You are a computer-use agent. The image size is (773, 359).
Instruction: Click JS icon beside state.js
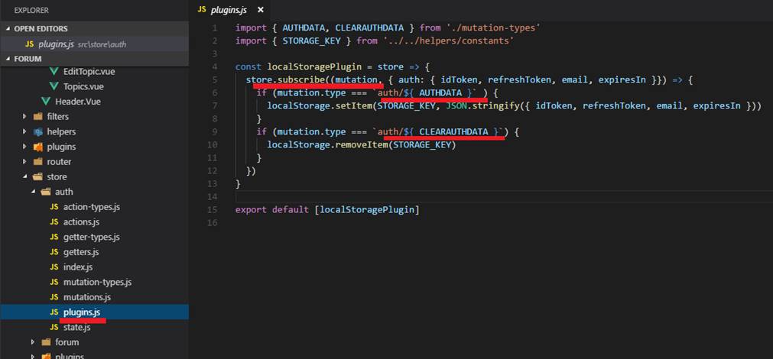pyautogui.click(x=54, y=328)
